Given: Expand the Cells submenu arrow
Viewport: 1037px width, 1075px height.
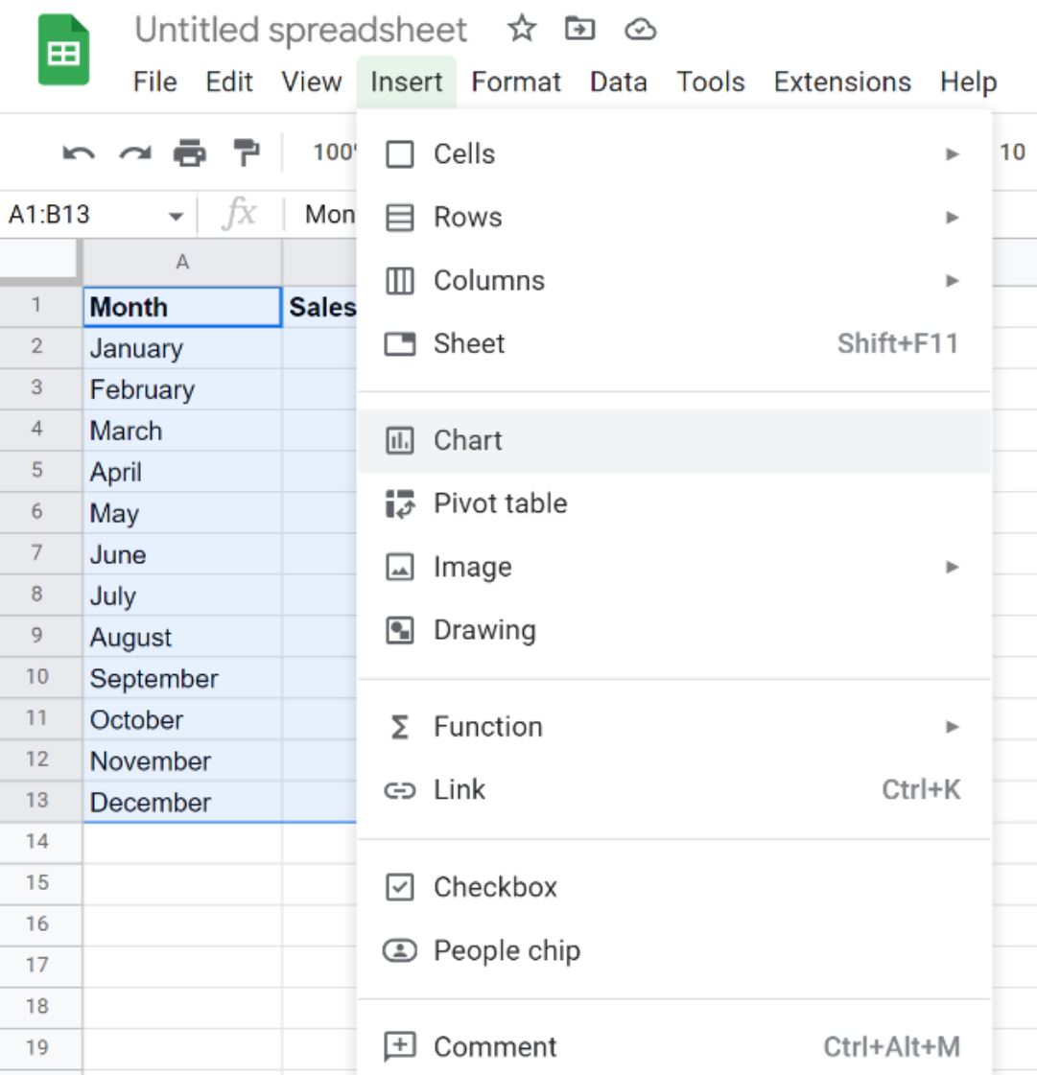Looking at the screenshot, I should tap(952, 154).
